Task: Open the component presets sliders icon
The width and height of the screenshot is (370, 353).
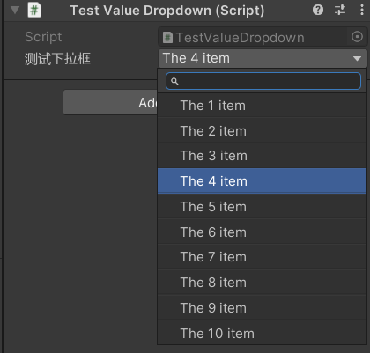Action: point(340,10)
